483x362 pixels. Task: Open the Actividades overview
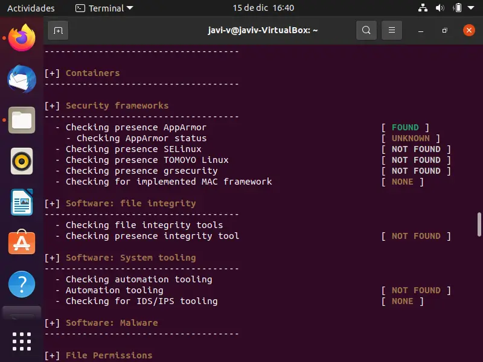click(31, 8)
